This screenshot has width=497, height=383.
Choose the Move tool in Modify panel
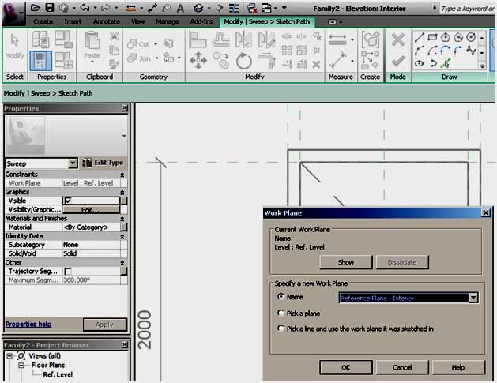pos(198,61)
